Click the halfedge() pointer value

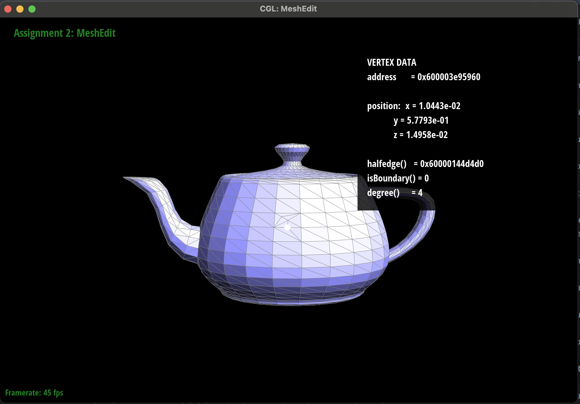(x=452, y=164)
